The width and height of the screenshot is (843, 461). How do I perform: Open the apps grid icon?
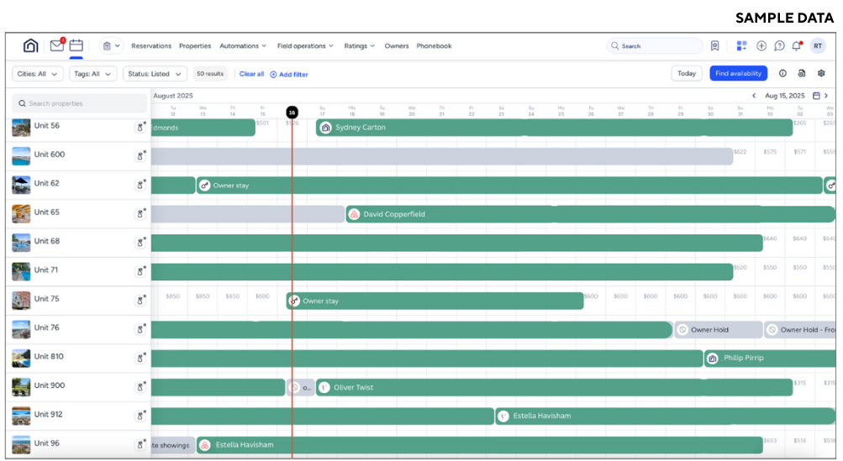[741, 46]
